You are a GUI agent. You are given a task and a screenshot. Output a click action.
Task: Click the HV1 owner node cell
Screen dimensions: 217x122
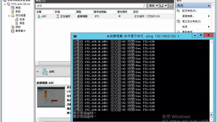click(x=97, y=16)
